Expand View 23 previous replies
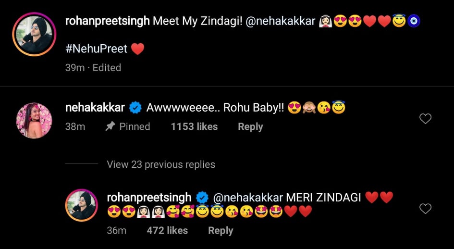The image size is (454, 249). [x=160, y=164]
